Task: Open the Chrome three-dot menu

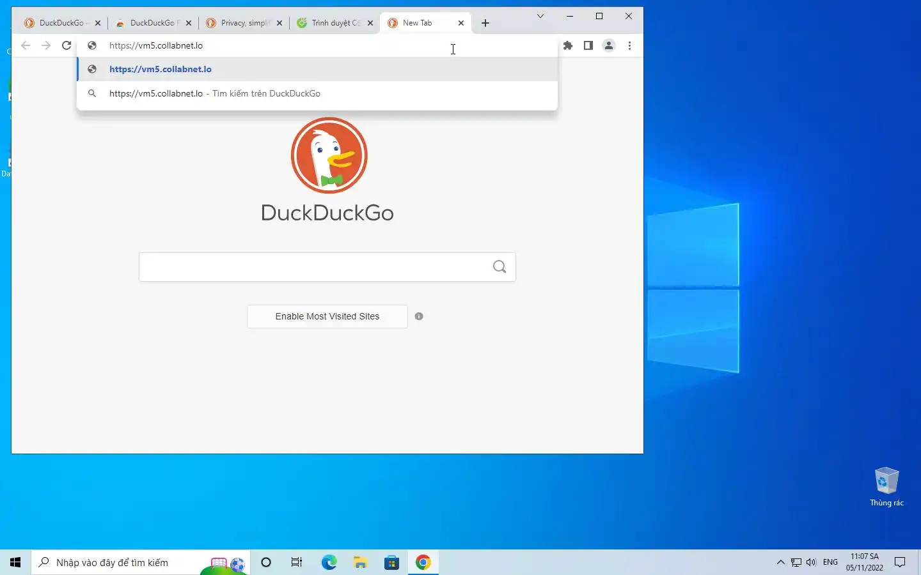Action: pos(630,45)
